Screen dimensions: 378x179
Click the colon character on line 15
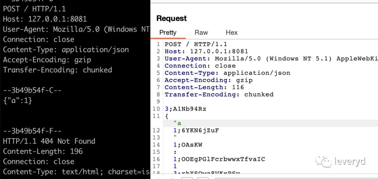coord(175,152)
